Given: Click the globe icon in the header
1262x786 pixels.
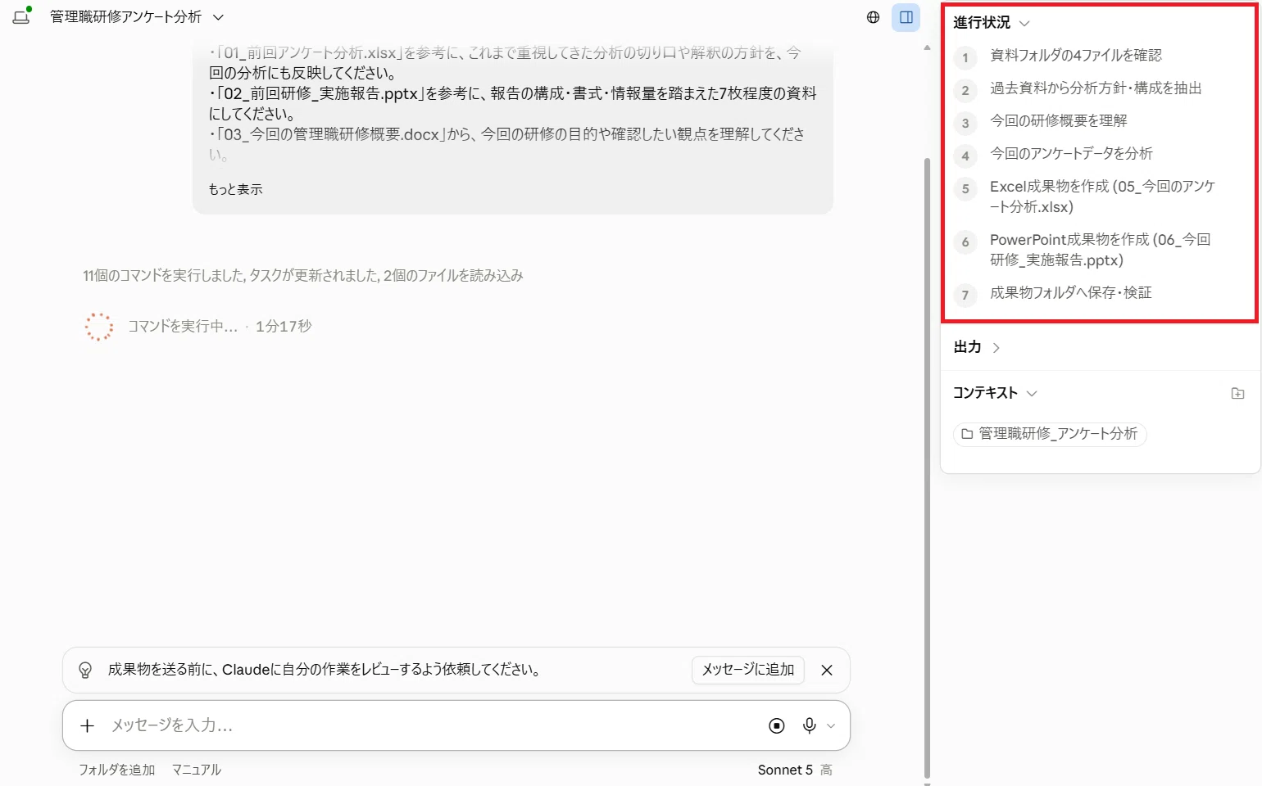Looking at the screenshot, I should pos(873,17).
